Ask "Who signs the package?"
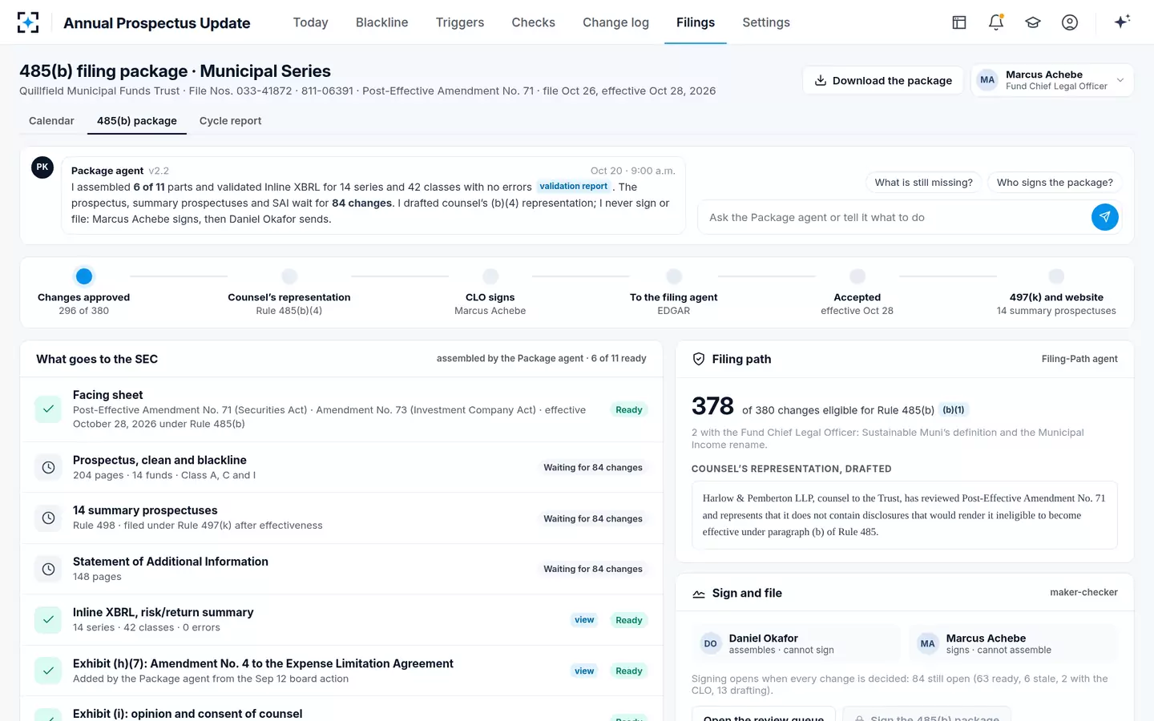Image resolution: width=1154 pixels, height=721 pixels. click(x=1055, y=183)
